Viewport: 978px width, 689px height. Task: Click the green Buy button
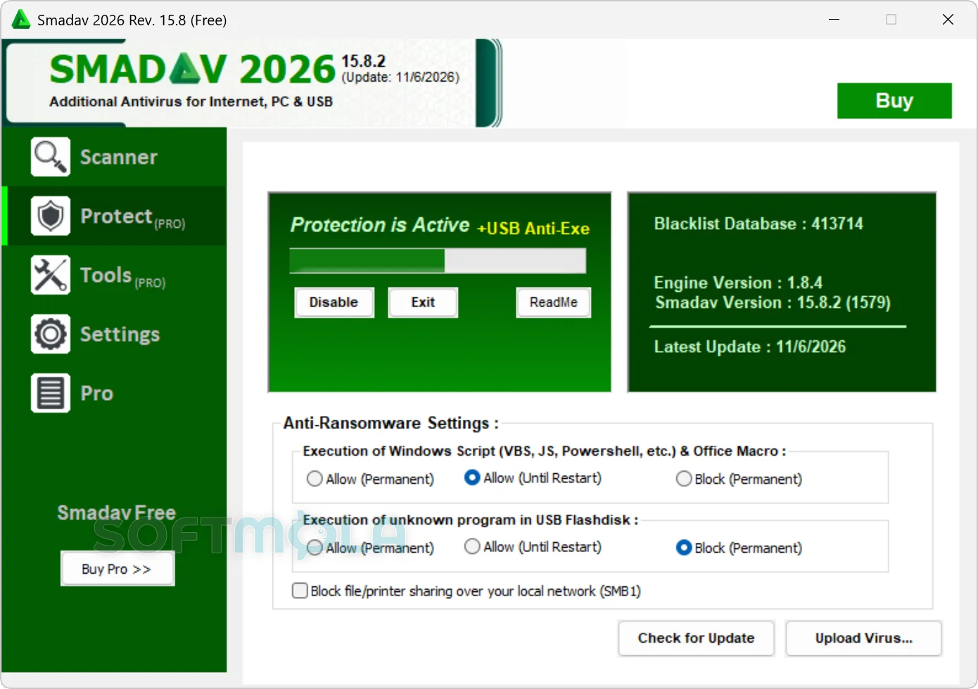click(894, 101)
